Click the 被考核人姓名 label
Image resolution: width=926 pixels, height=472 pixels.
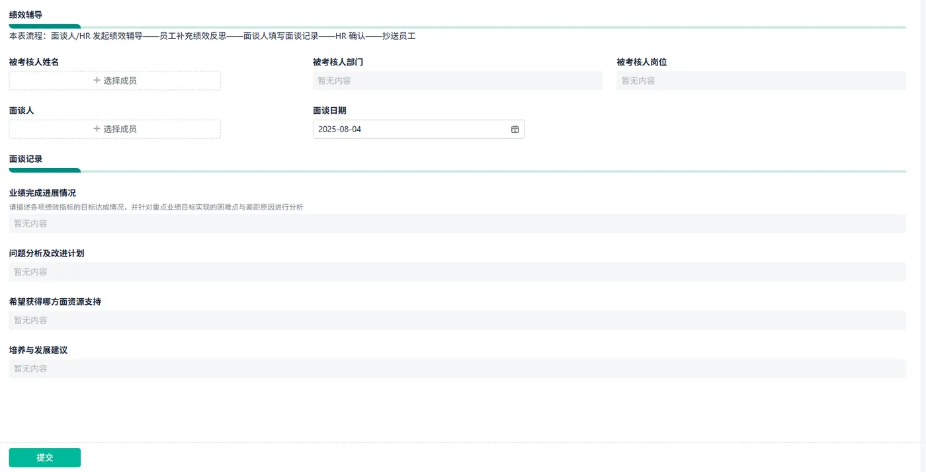[34, 62]
